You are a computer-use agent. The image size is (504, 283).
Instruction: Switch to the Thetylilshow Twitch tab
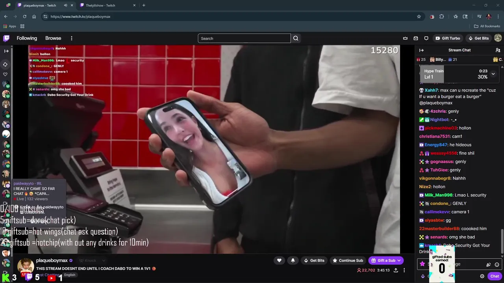(x=107, y=6)
